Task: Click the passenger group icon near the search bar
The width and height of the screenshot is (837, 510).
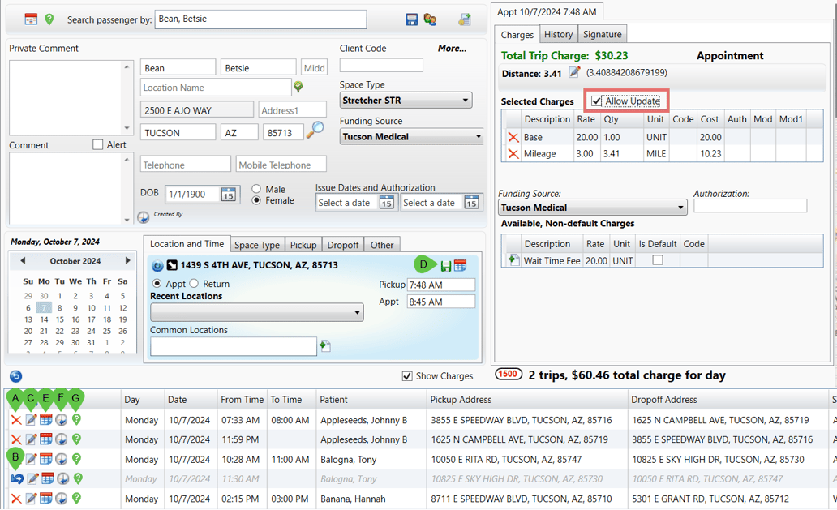Action: click(431, 19)
